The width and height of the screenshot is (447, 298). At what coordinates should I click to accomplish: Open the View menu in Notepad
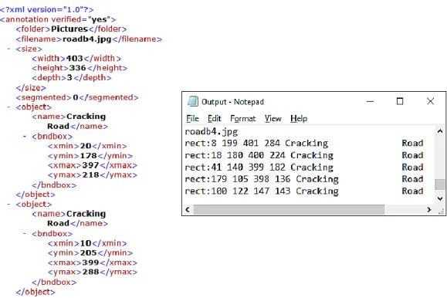[x=273, y=118]
